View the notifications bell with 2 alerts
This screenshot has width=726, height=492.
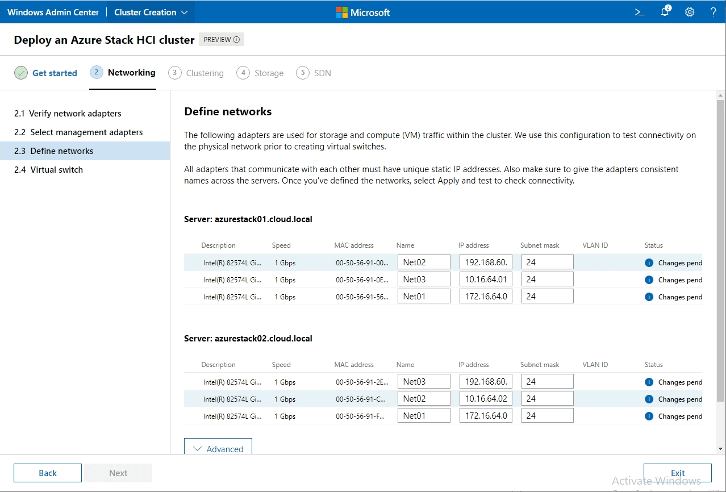pyautogui.click(x=664, y=11)
